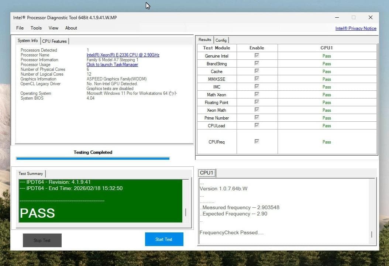The width and height of the screenshot is (389, 266).
Task: Toggle the Cache enable checkbox
Action: (257, 71)
